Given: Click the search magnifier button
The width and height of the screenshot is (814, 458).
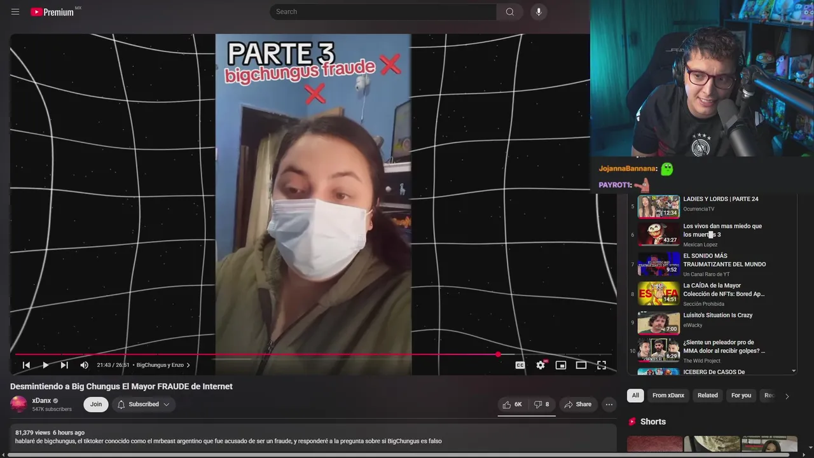Looking at the screenshot, I should click(510, 11).
